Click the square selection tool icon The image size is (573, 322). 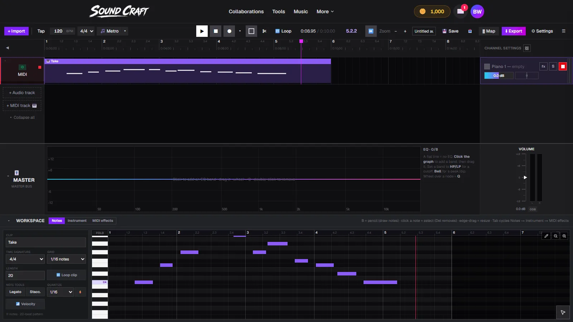pos(251,31)
